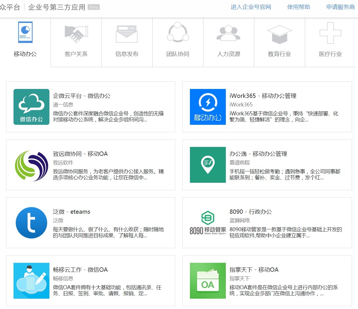358x309 pixels.
Task: Switch to the 信息发布 tab label
Action: [x=127, y=54]
